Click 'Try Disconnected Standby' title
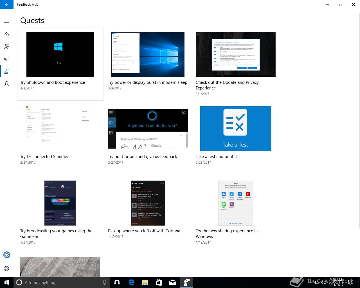The image size is (360, 288). pos(44,157)
